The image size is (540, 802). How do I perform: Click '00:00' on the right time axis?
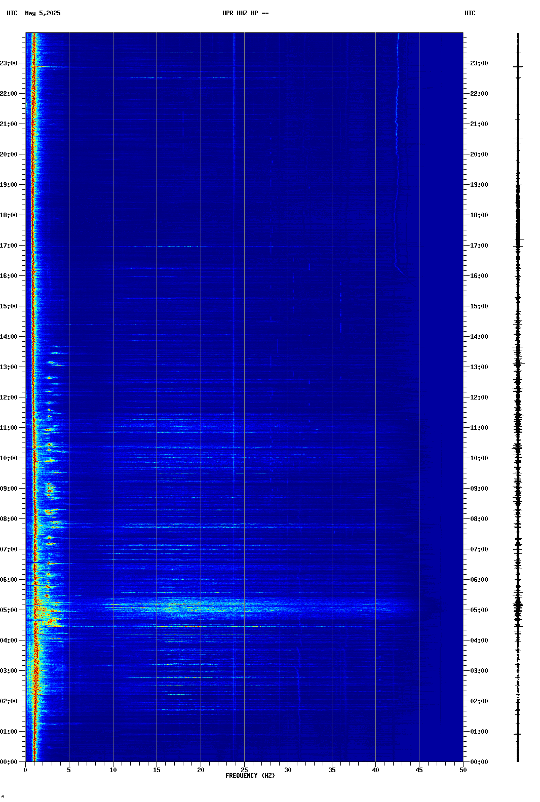[x=479, y=762]
